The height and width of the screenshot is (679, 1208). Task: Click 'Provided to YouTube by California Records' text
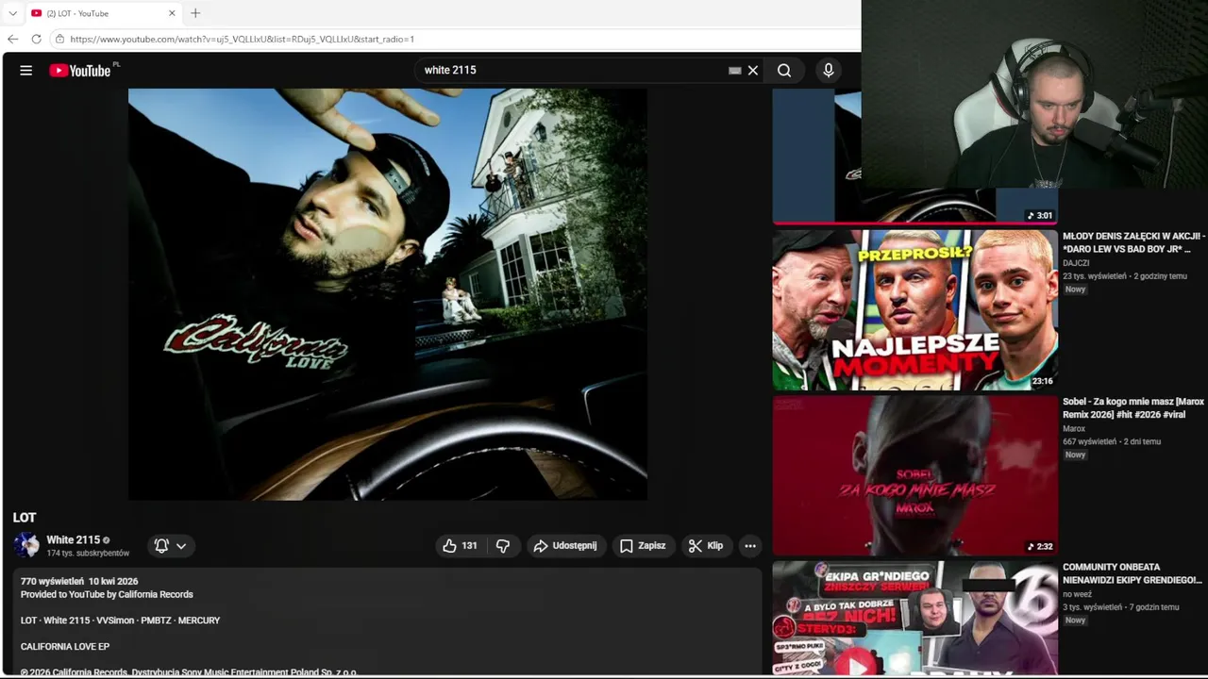(107, 594)
